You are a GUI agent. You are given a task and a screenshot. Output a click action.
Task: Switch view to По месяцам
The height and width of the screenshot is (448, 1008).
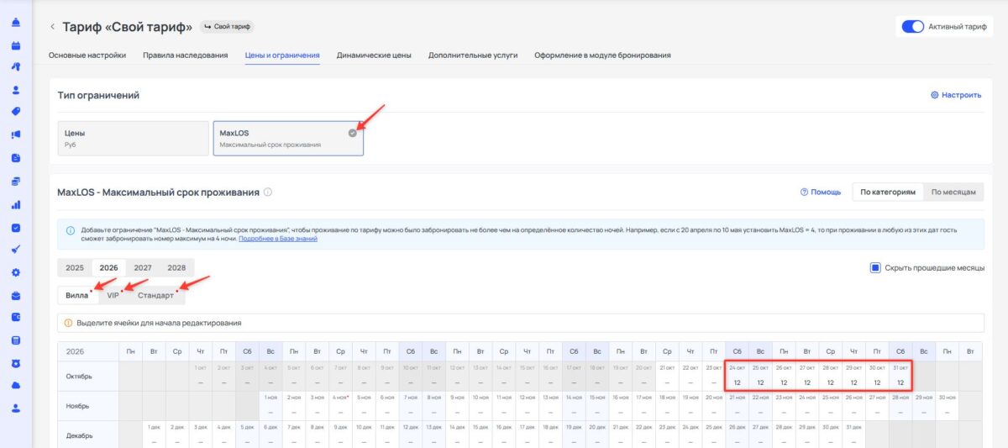tap(953, 192)
